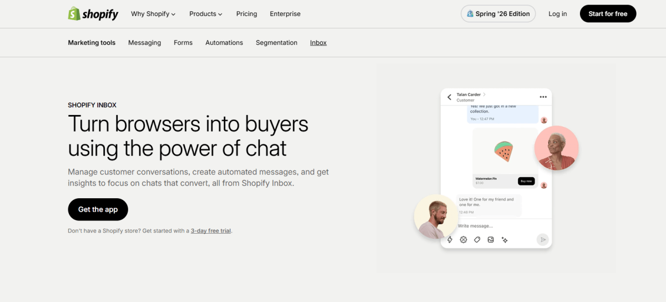Click the send message arrow button
The image size is (666, 302).
[543, 240]
